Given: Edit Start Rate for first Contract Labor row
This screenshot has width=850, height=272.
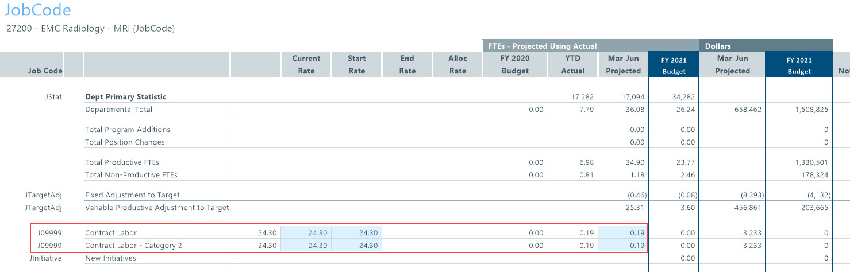Looking at the screenshot, I should point(356,233).
